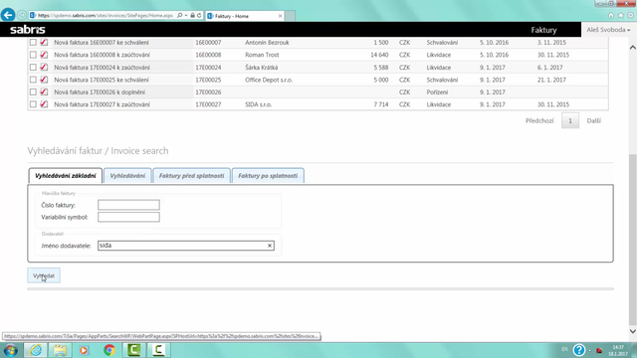Open Google Chrome from the taskbar
This screenshot has height=358, width=637.
point(108,350)
